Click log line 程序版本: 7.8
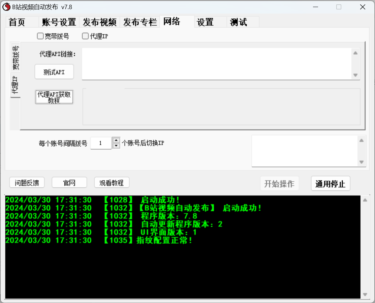Image resolution: width=375 pixels, height=303 pixels. pyautogui.click(x=101, y=216)
